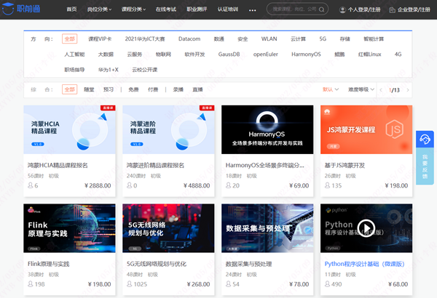Open 在线考试 in navigation
Viewport: 437px width, 298px height.
pos(166,9)
